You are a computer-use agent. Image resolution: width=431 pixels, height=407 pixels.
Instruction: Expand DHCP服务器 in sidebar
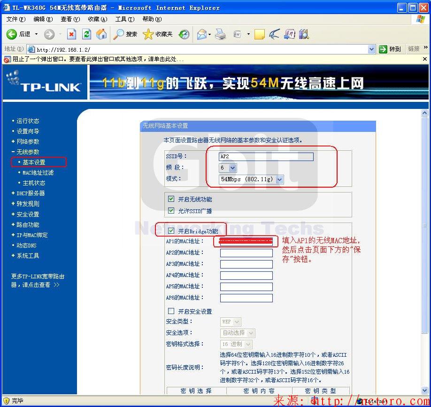click(31, 193)
